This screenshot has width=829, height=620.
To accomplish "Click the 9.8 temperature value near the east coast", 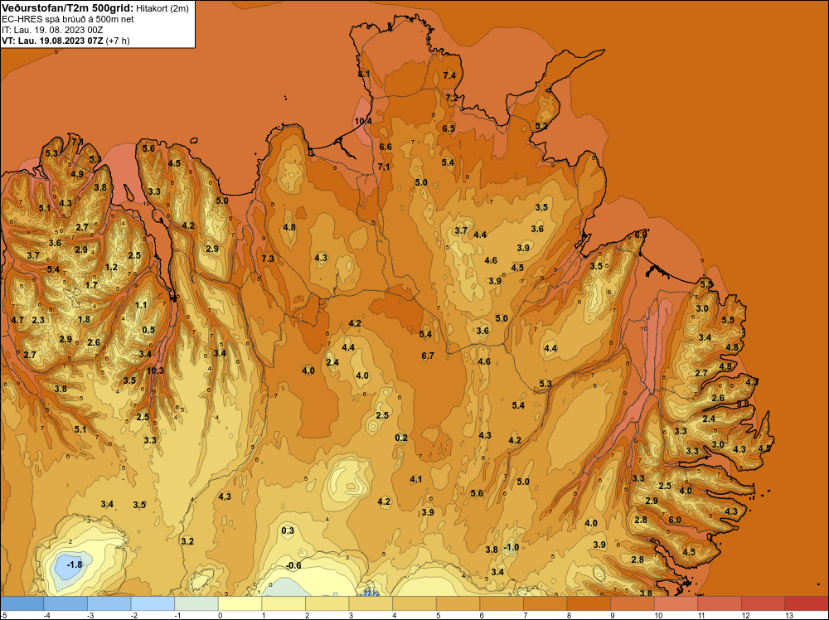I will click(x=743, y=404).
